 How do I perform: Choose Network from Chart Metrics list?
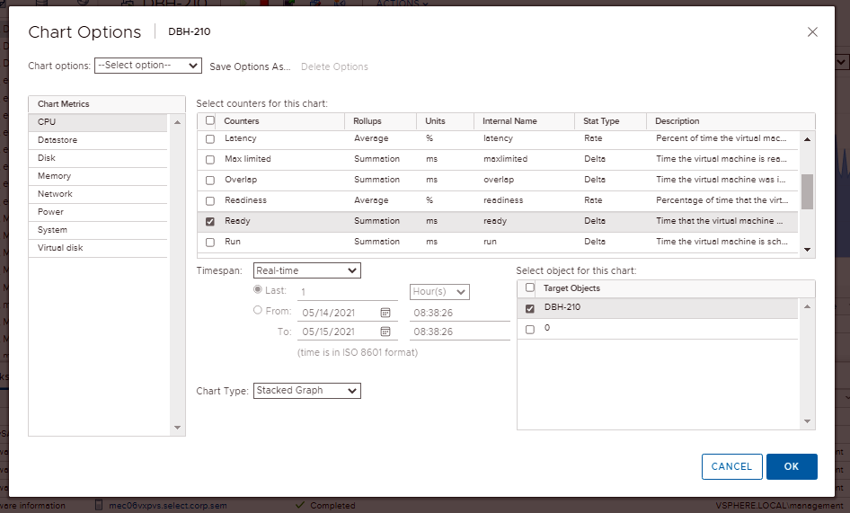pos(56,194)
